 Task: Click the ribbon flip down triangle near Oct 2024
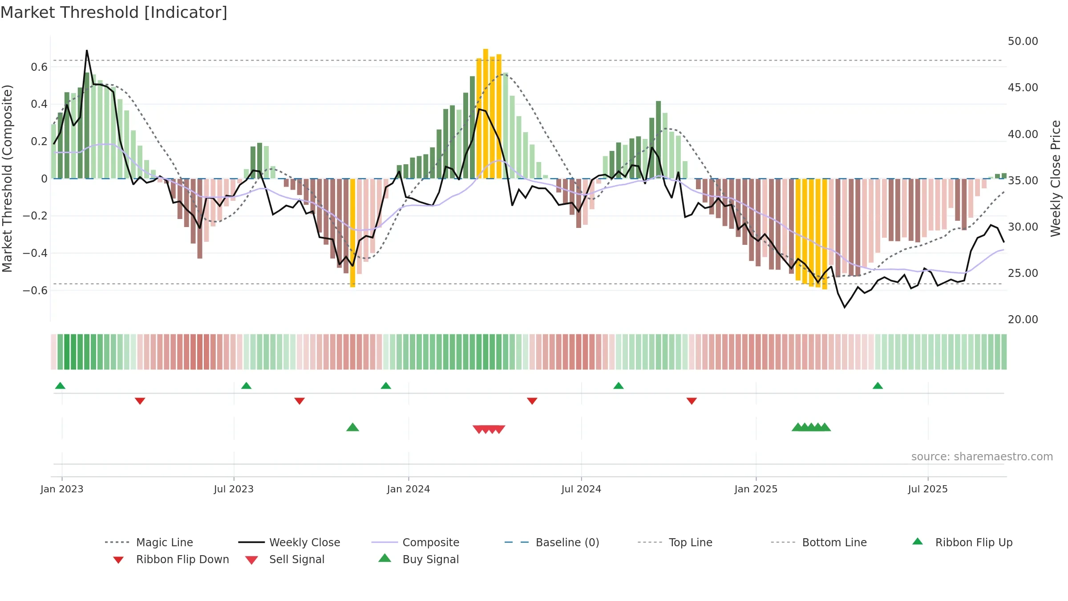tap(692, 401)
